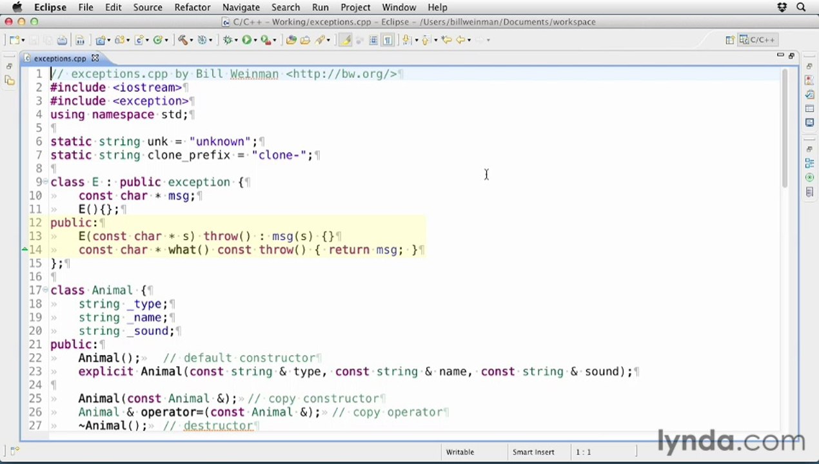Click the Search flashlight toolbar icon

[320, 40]
